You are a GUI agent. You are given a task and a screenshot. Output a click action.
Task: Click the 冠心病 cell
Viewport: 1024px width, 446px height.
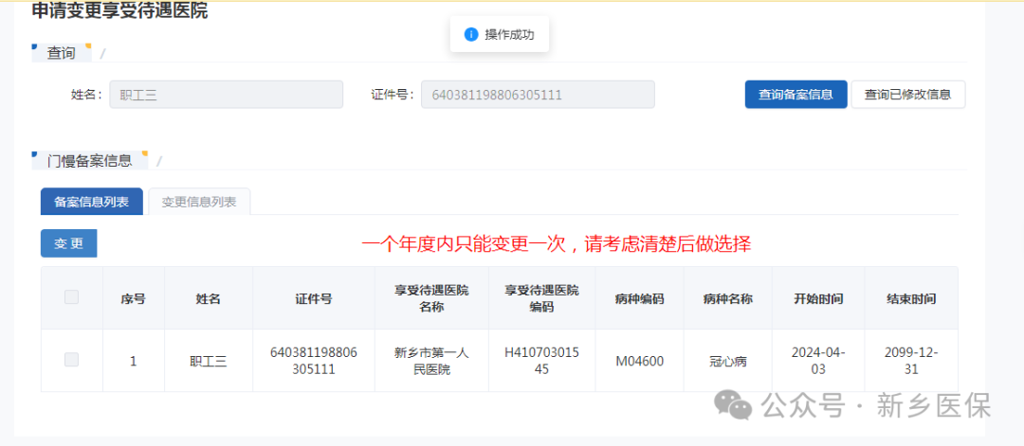click(727, 361)
